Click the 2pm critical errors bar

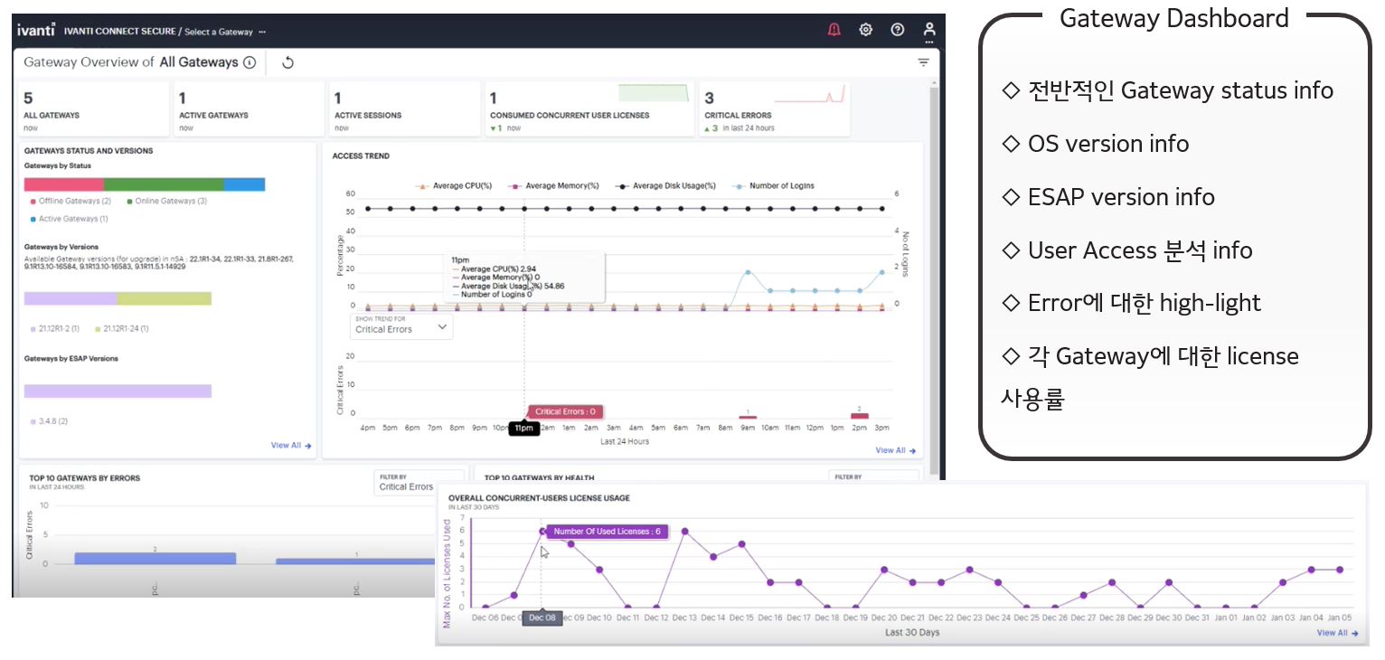(x=859, y=416)
